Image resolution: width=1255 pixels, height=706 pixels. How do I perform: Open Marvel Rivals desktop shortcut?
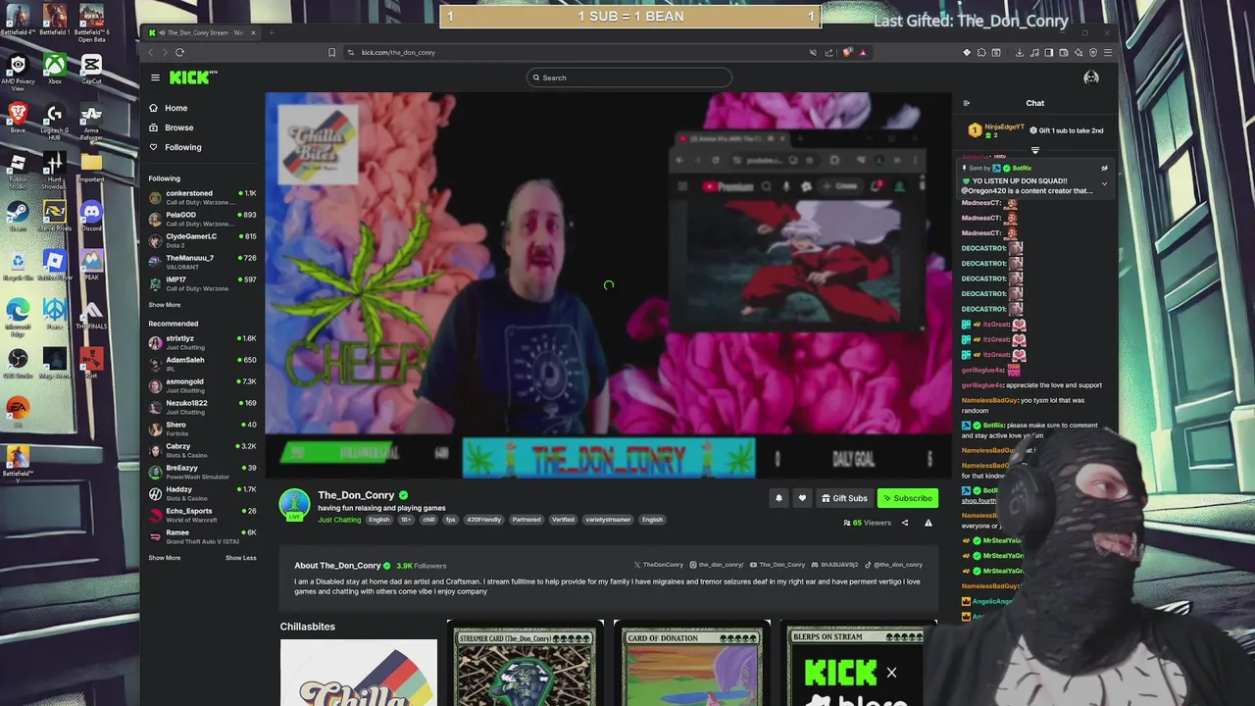[x=55, y=216]
